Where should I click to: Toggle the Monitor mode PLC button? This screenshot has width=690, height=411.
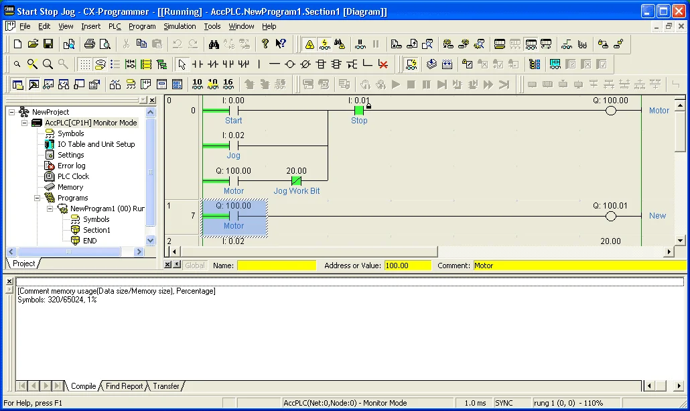point(531,44)
